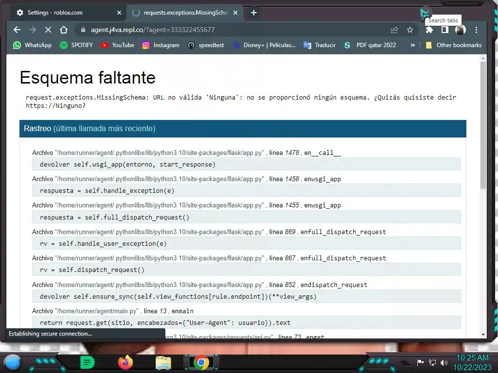Screen dimensions: 498x373
Task: Share this page via share icon
Action: [x=394, y=30]
